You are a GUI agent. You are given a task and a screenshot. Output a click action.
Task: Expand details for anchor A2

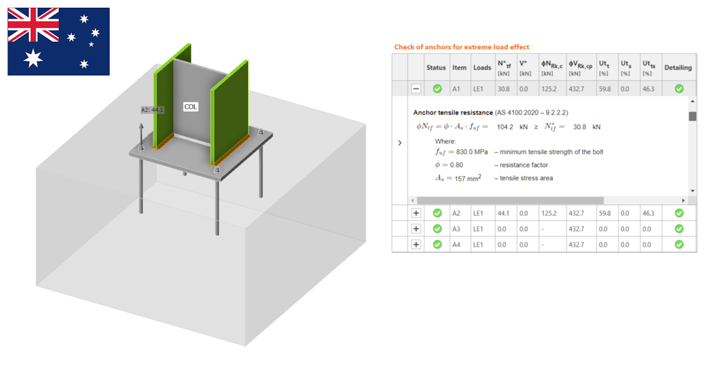pyautogui.click(x=415, y=212)
